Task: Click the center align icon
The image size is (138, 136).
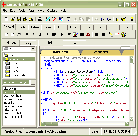Action: 96,34
